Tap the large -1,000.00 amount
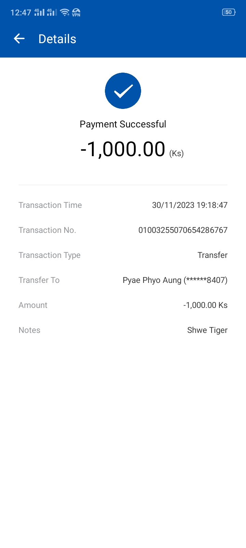The image size is (246, 548). [123, 149]
